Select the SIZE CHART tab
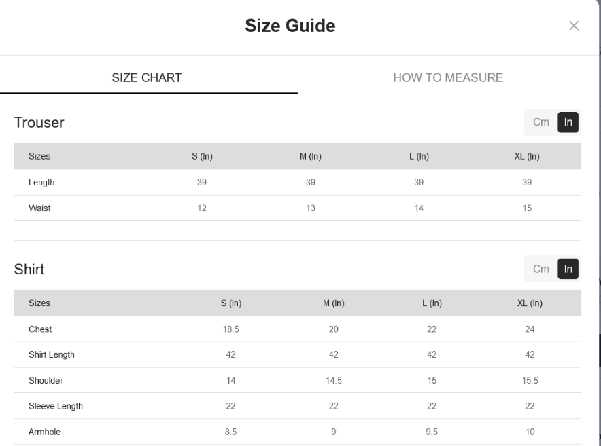Viewport: 601px width, 446px height. [x=147, y=77]
